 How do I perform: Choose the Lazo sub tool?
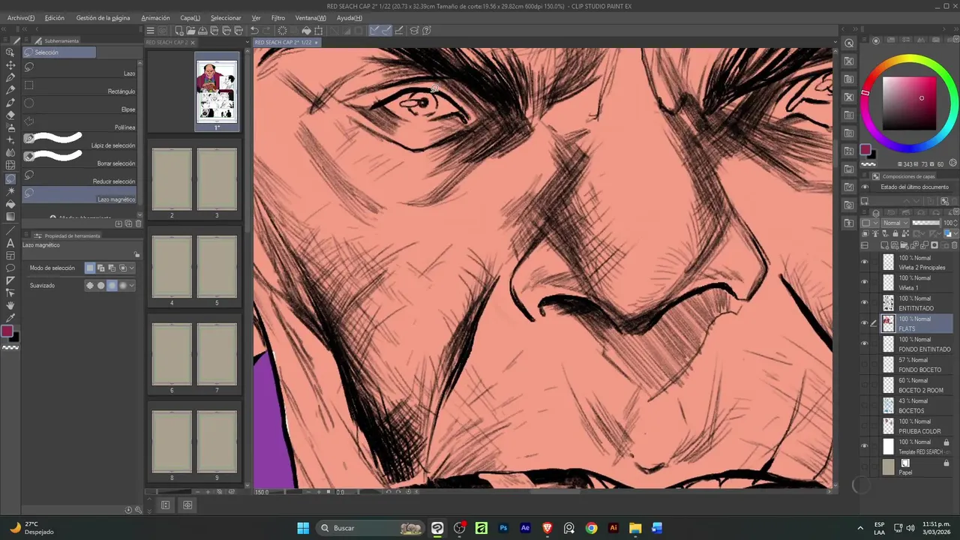tap(79, 70)
